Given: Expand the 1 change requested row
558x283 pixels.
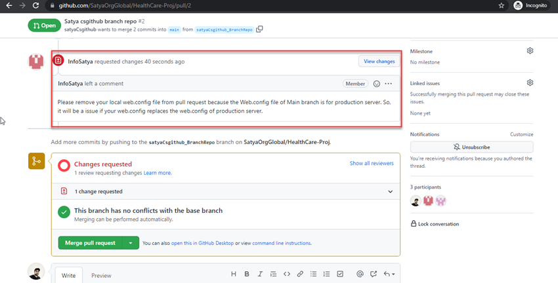Looking at the screenshot, I should [x=226, y=191].
